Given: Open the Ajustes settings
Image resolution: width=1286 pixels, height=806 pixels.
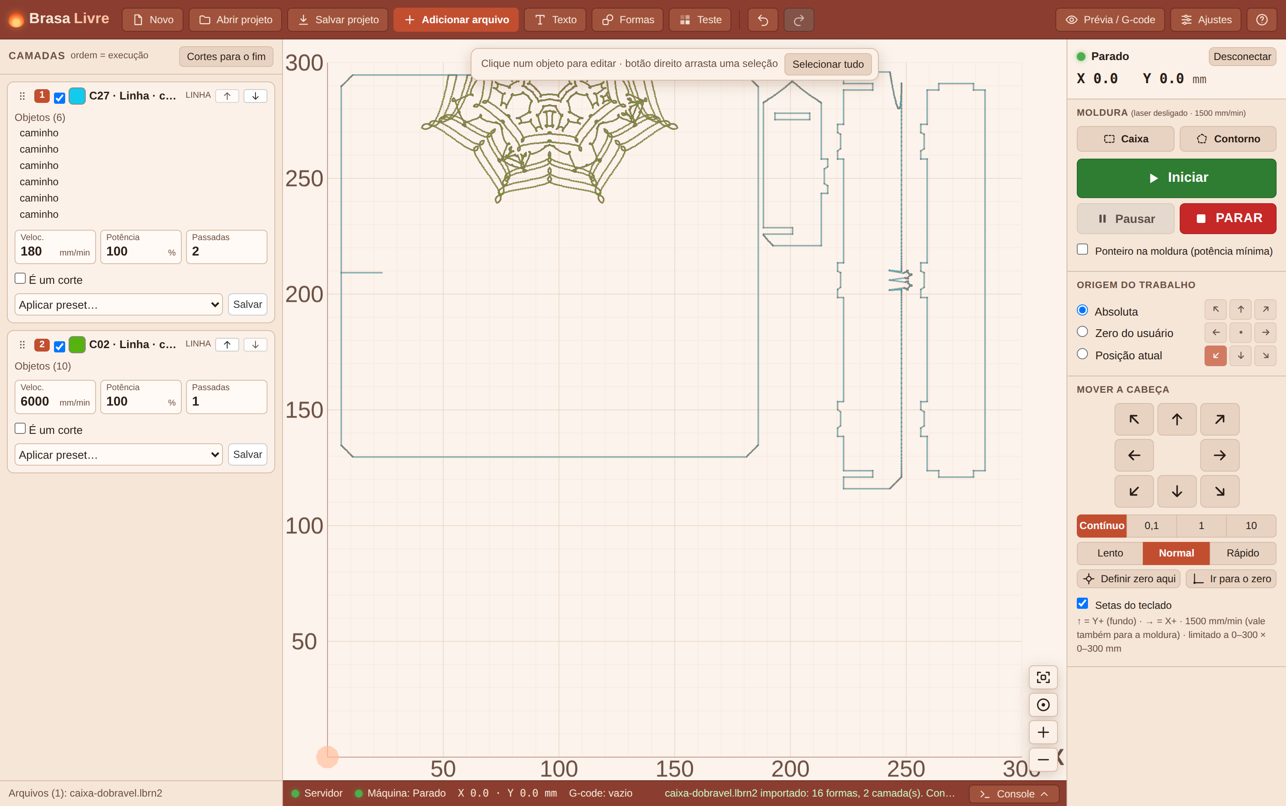Looking at the screenshot, I should click(1205, 20).
